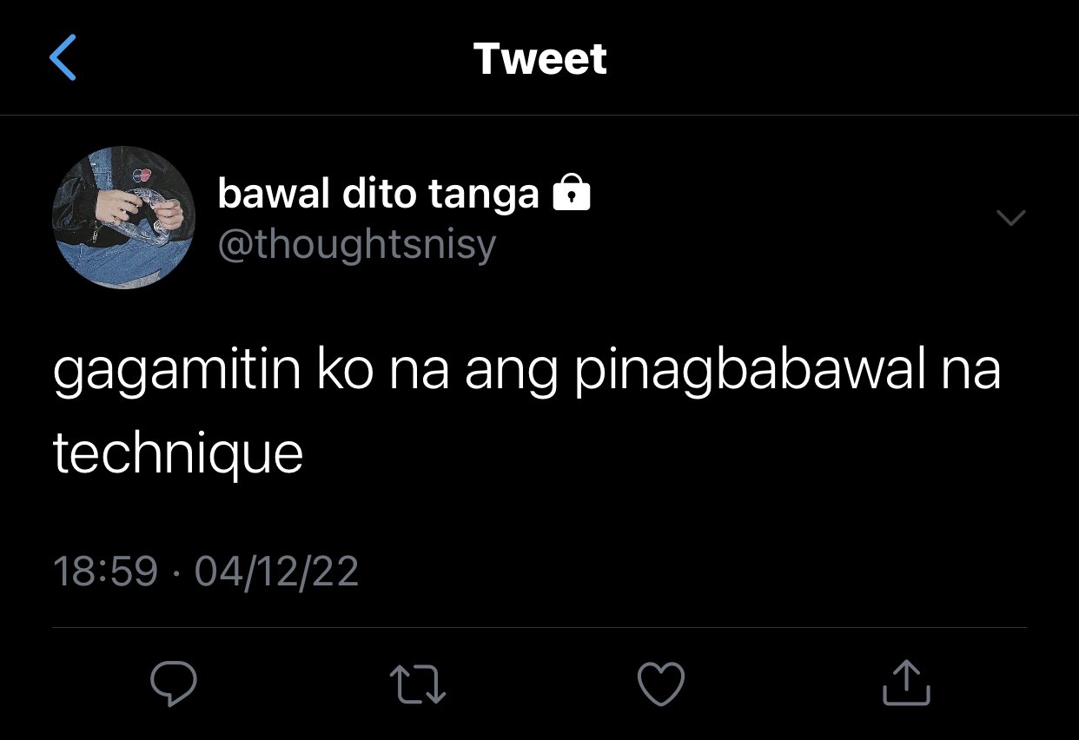This screenshot has height=740, width=1079.
Task: Share the tweet via upload arrow icon
Action: [x=906, y=683]
